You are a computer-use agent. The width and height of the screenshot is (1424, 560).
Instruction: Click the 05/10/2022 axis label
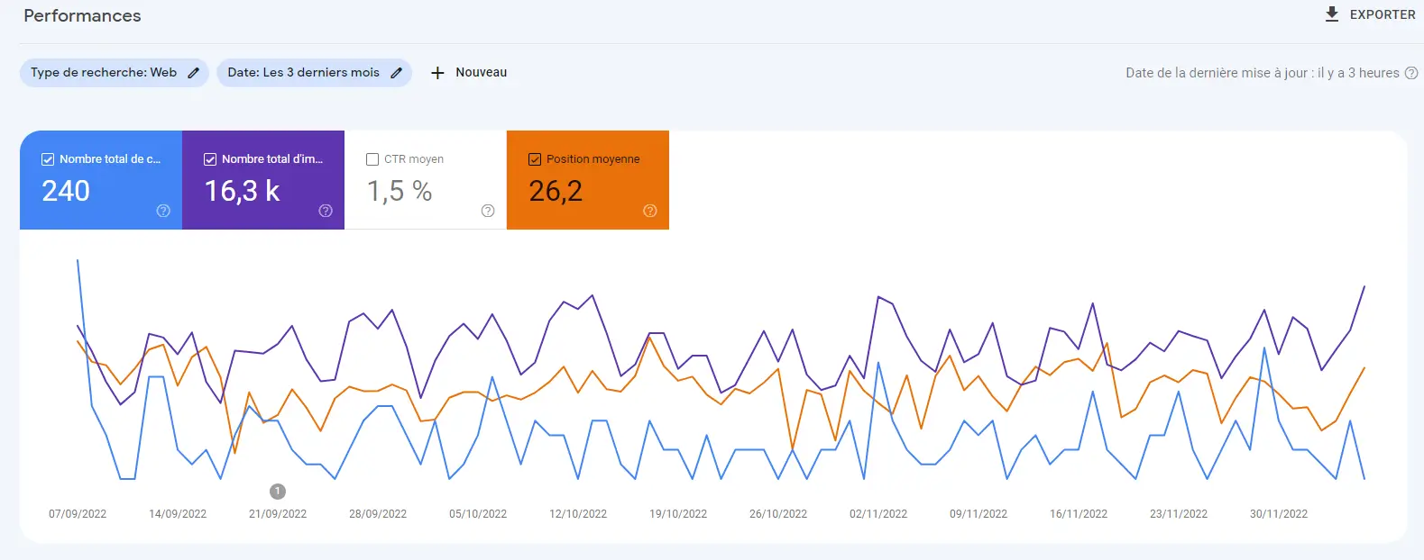pos(478,514)
